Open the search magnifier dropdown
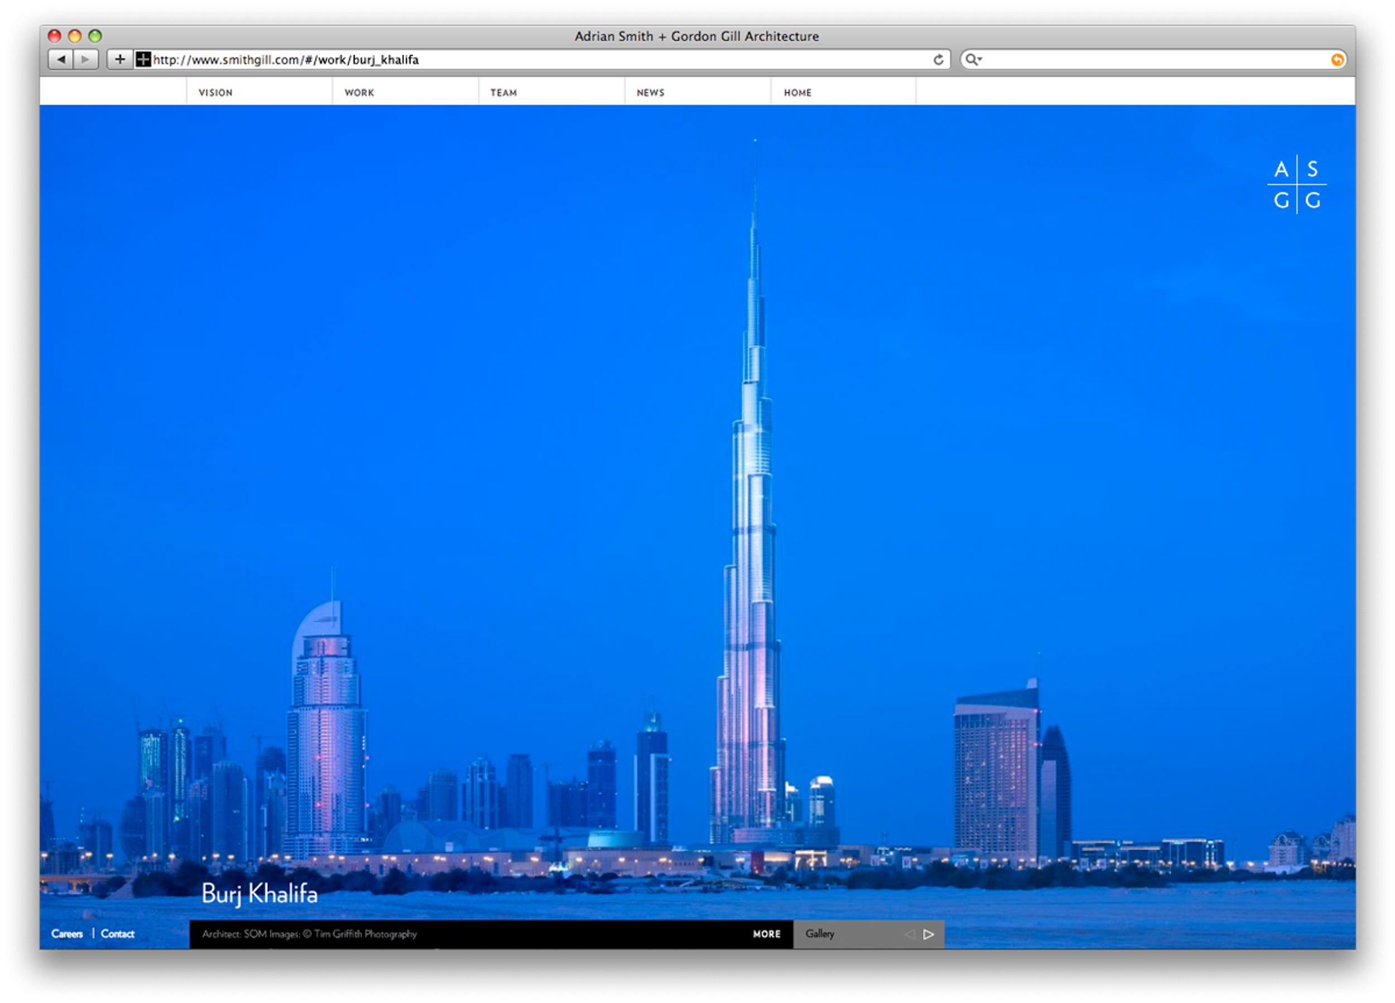This screenshot has width=1395, height=1003. 973,60
